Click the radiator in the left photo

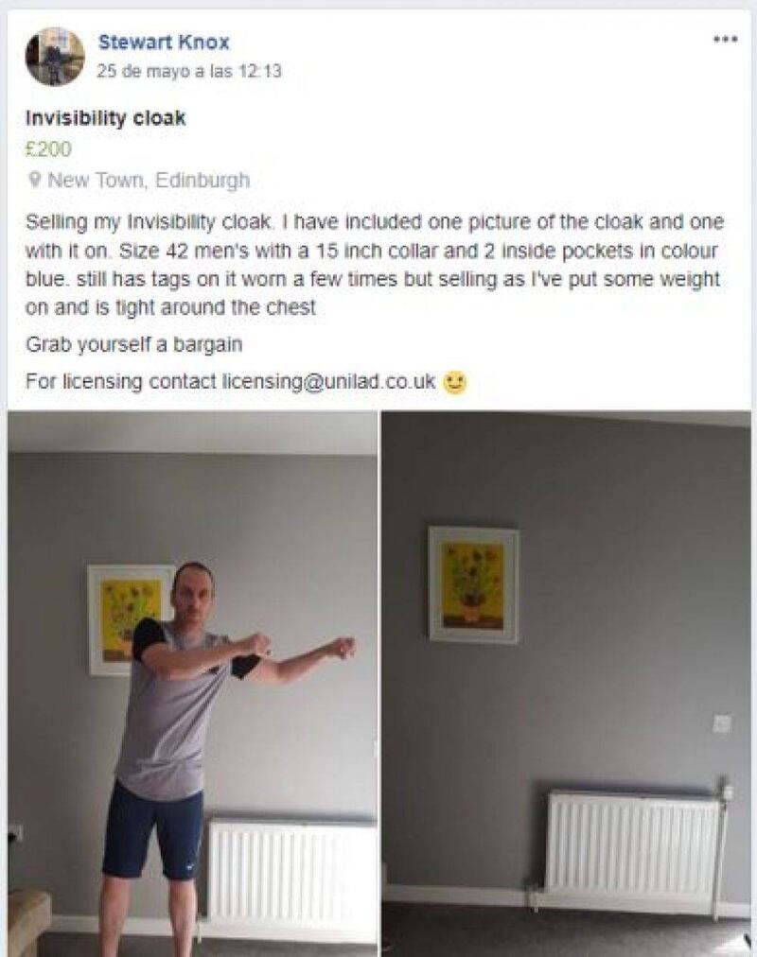291,872
